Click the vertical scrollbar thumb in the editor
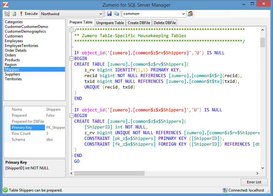The image size is (273, 196). tap(262, 42)
